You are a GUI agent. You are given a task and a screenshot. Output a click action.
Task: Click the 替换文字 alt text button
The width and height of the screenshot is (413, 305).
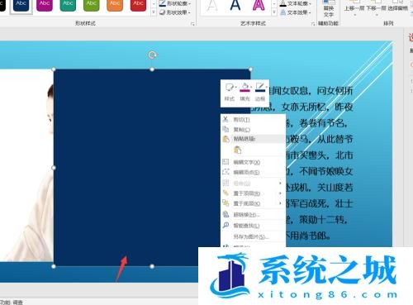pos(329,9)
